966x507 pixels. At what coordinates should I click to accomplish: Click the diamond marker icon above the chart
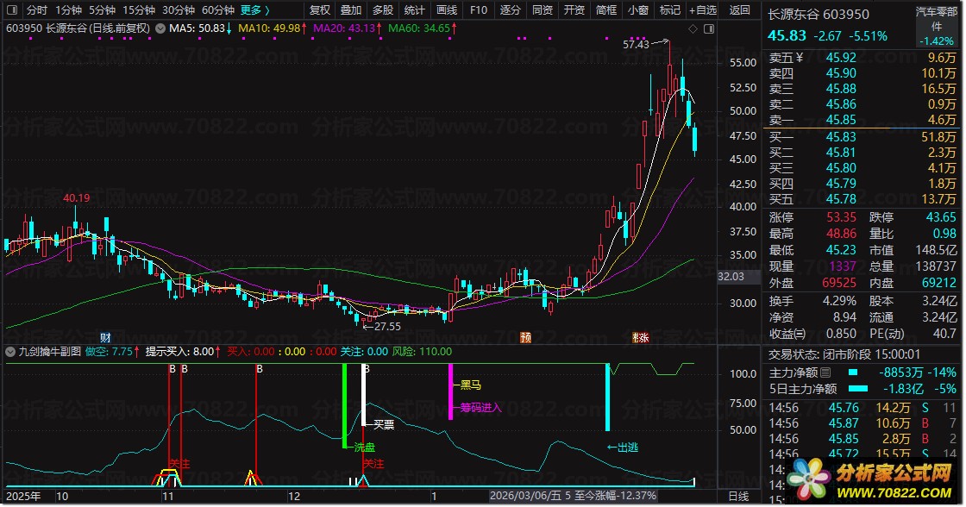point(693,29)
